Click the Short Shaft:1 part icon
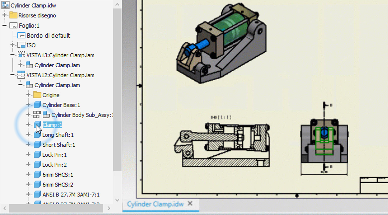This screenshot has width=388, height=215. pyautogui.click(x=37, y=144)
